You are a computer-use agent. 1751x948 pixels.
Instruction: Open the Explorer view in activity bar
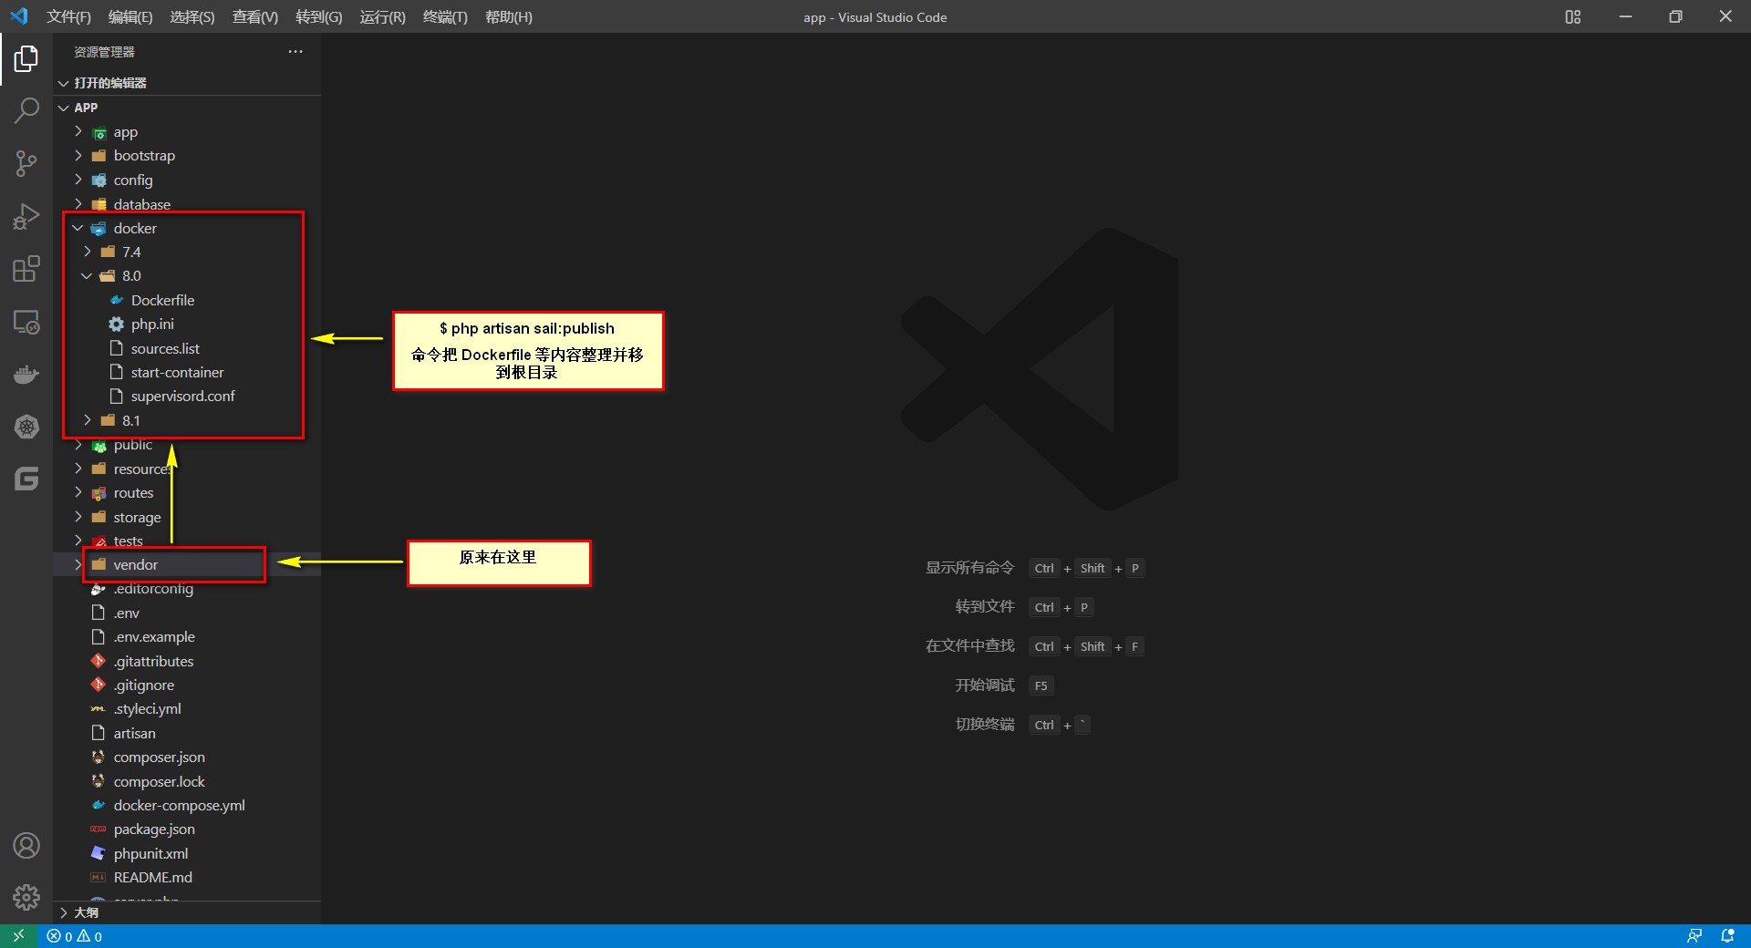tap(26, 59)
